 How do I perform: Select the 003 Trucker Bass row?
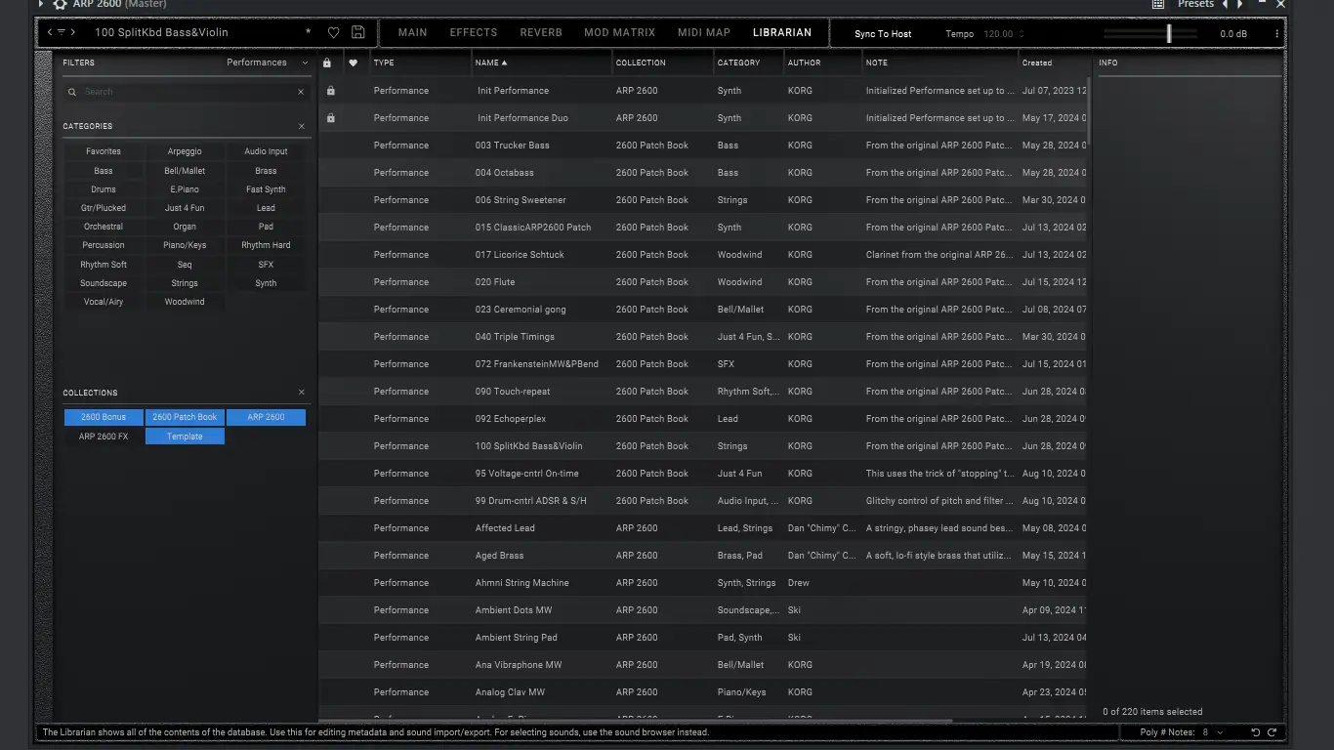702,146
